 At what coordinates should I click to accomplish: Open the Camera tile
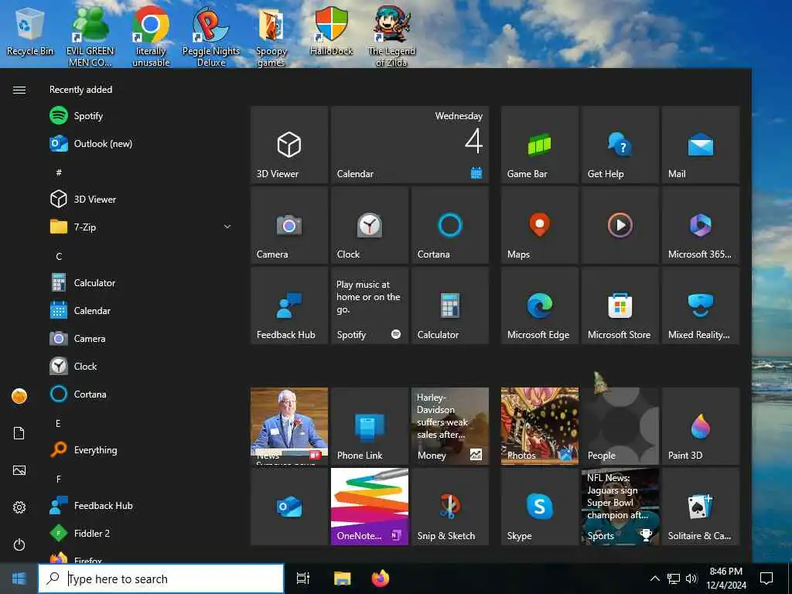289,225
